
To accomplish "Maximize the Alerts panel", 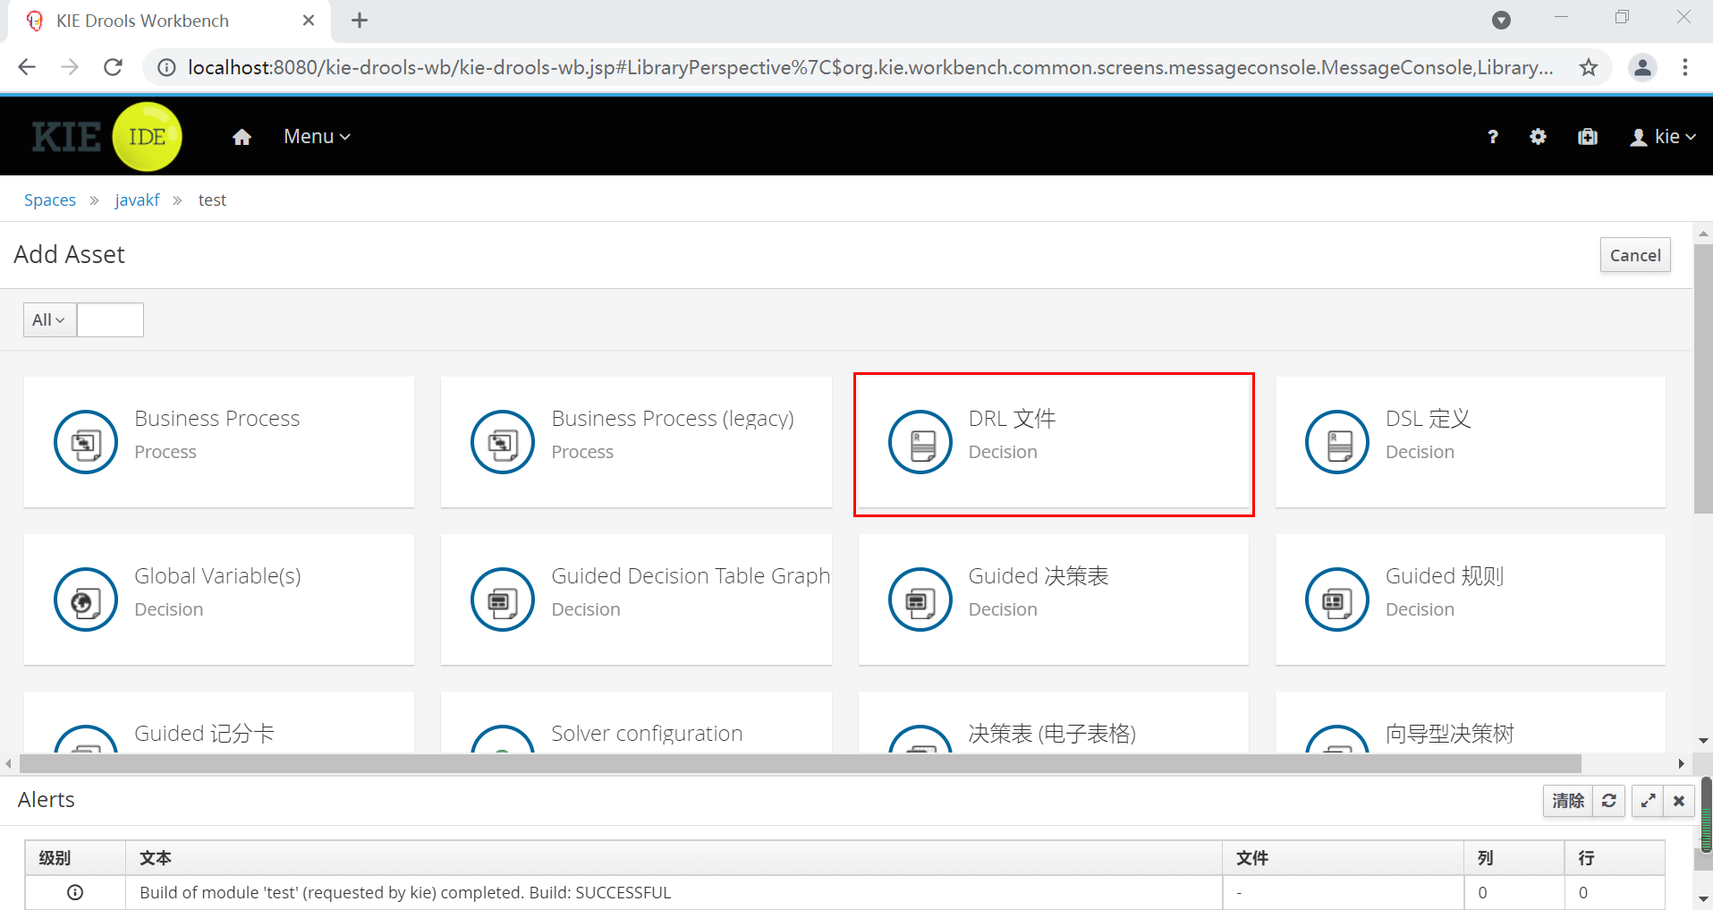I will 1648,801.
